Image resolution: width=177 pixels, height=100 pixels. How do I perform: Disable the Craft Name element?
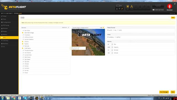23,48
